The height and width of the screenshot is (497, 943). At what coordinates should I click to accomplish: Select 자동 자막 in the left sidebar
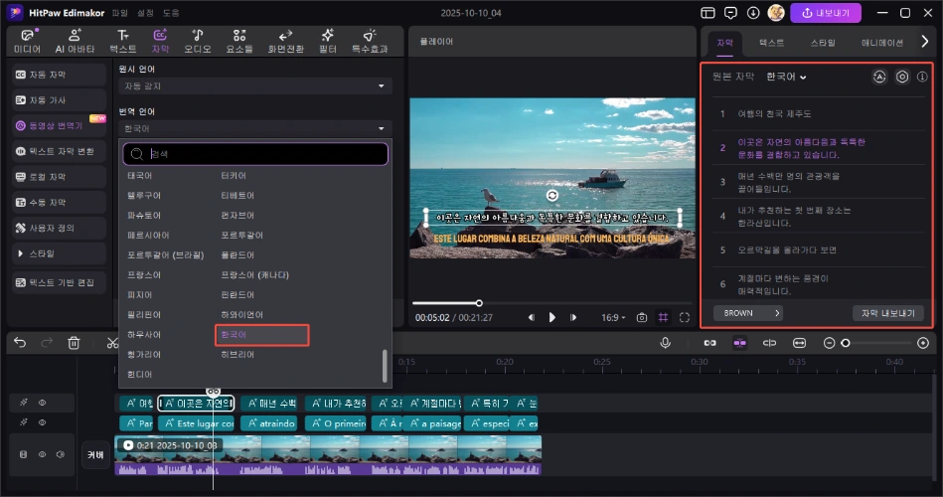pos(59,74)
